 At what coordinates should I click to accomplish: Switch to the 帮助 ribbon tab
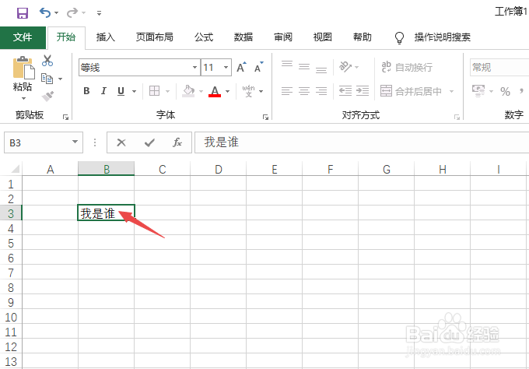point(363,37)
